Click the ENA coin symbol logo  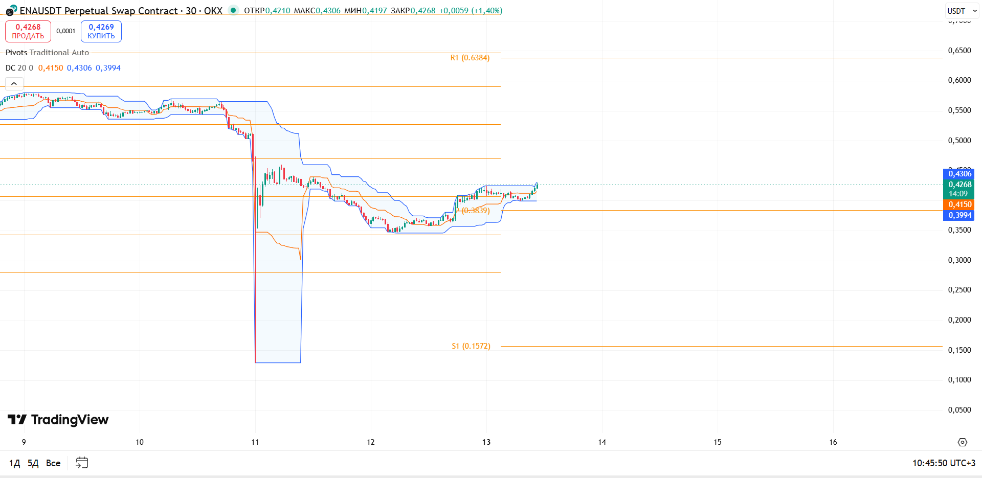point(11,10)
